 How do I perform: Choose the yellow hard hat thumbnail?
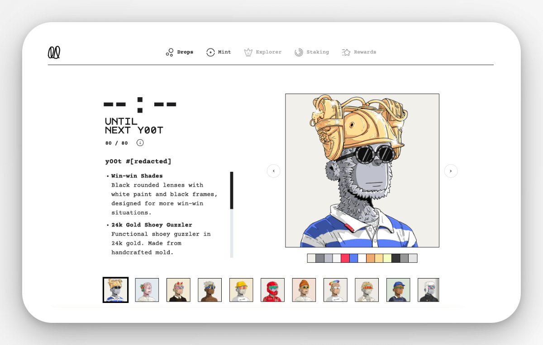point(241,290)
